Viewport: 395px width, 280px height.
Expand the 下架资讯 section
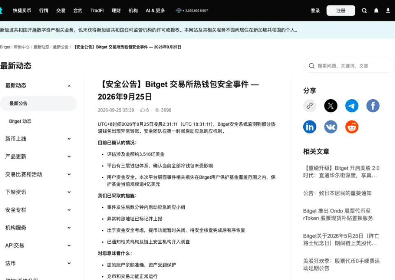click(69, 192)
